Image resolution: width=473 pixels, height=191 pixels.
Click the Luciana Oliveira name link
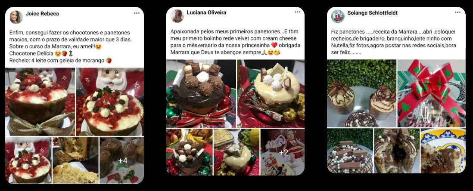tap(206, 12)
